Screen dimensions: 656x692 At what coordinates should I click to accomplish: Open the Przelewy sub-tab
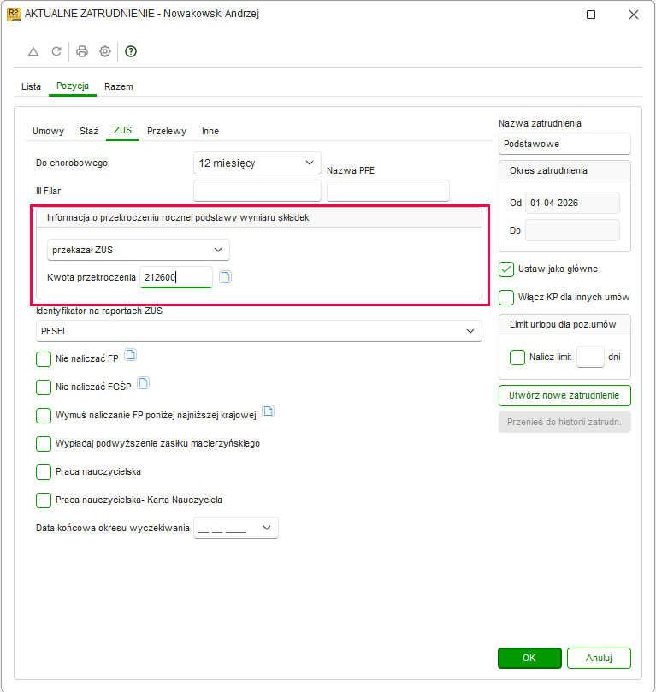[x=167, y=131]
